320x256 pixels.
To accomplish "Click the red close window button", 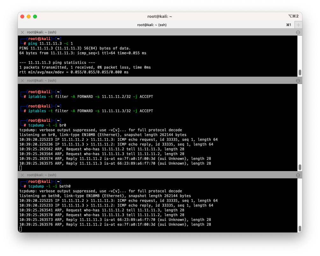I will point(23,17).
